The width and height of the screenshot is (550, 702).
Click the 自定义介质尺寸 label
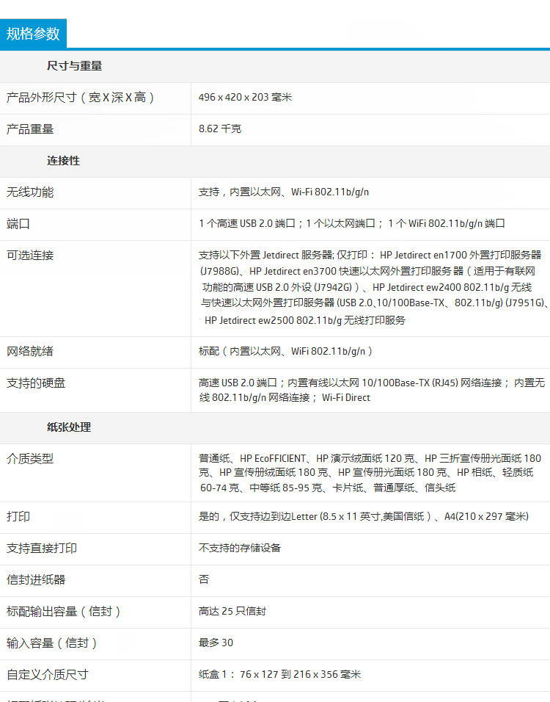point(48,675)
